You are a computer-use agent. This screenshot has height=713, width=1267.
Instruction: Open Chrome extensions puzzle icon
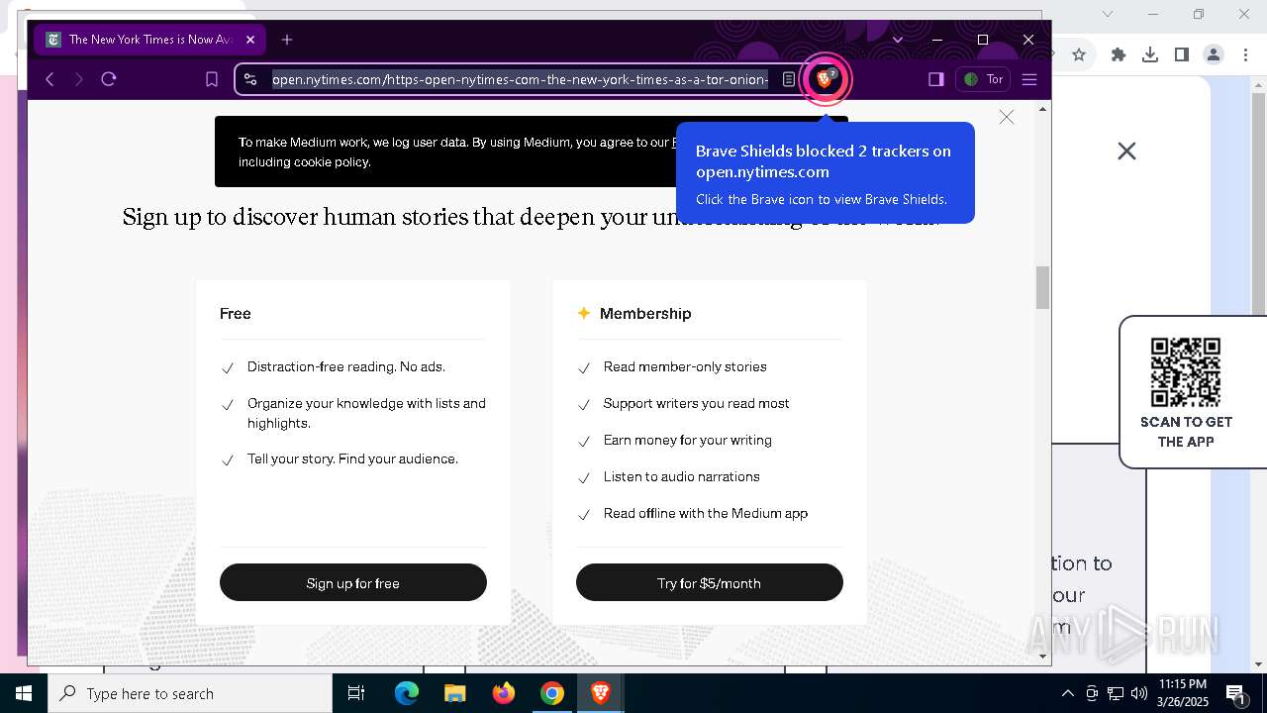(x=1119, y=54)
